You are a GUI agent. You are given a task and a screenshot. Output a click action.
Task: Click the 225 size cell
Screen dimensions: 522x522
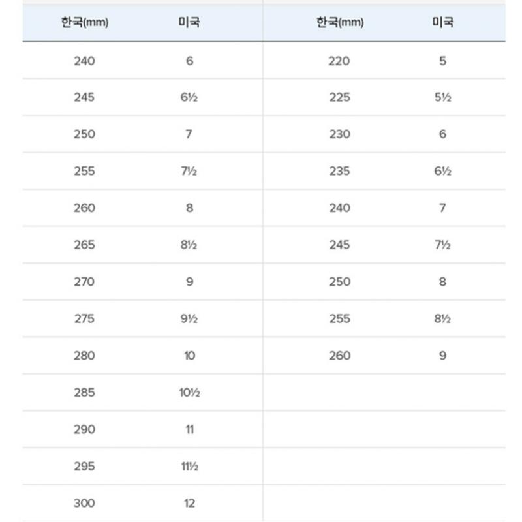[339, 98]
